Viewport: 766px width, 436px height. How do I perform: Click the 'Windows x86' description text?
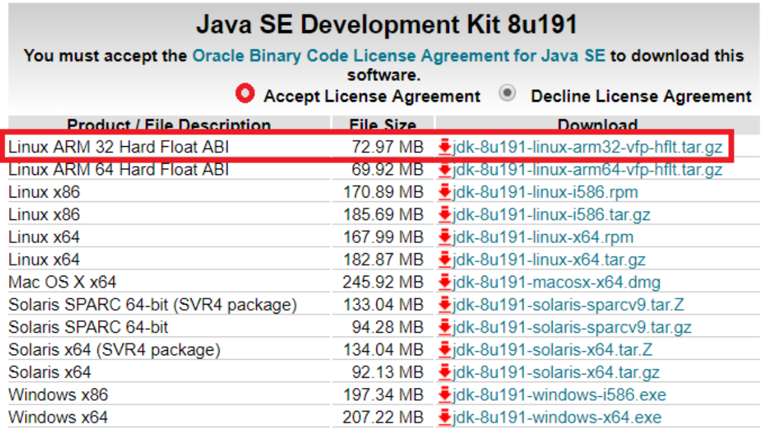[x=58, y=394]
